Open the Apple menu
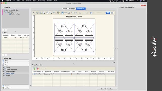The height and width of the screenshot is (91, 162). click(3, 1)
